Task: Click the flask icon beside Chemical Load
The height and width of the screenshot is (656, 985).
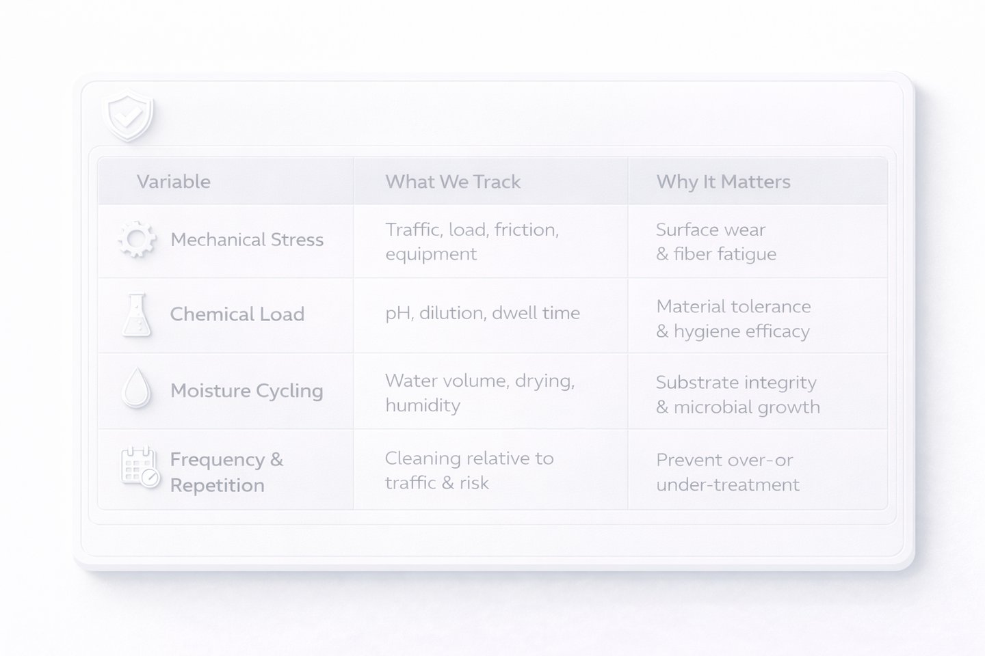Action: (137, 315)
